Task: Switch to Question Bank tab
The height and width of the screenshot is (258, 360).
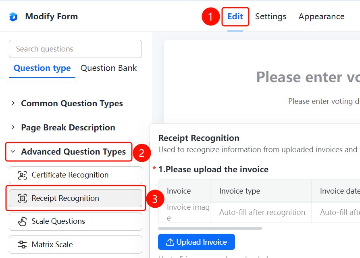Action: 108,68
